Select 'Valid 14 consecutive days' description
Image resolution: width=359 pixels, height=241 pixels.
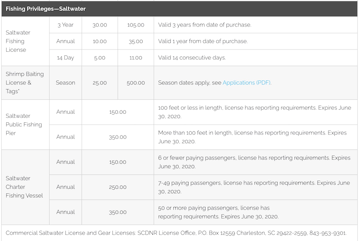coord(198,58)
